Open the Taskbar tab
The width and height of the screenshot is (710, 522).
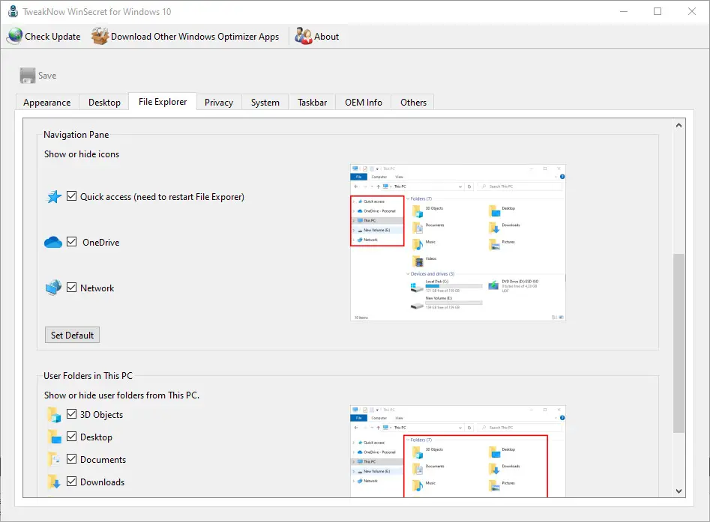click(312, 103)
